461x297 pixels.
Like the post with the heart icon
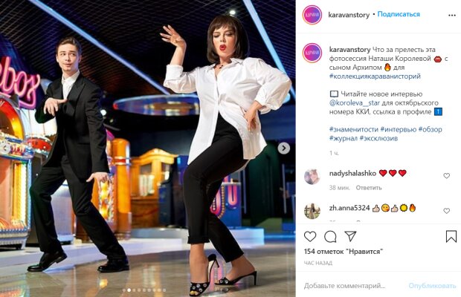[x=310, y=236]
